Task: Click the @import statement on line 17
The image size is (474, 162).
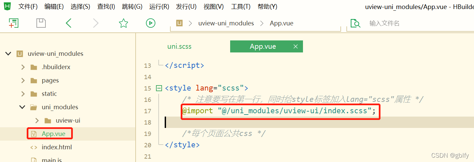Action: (279, 111)
